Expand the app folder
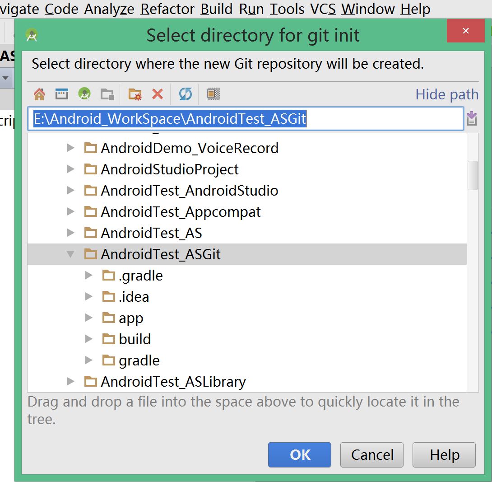This screenshot has height=482, width=492. [89, 318]
